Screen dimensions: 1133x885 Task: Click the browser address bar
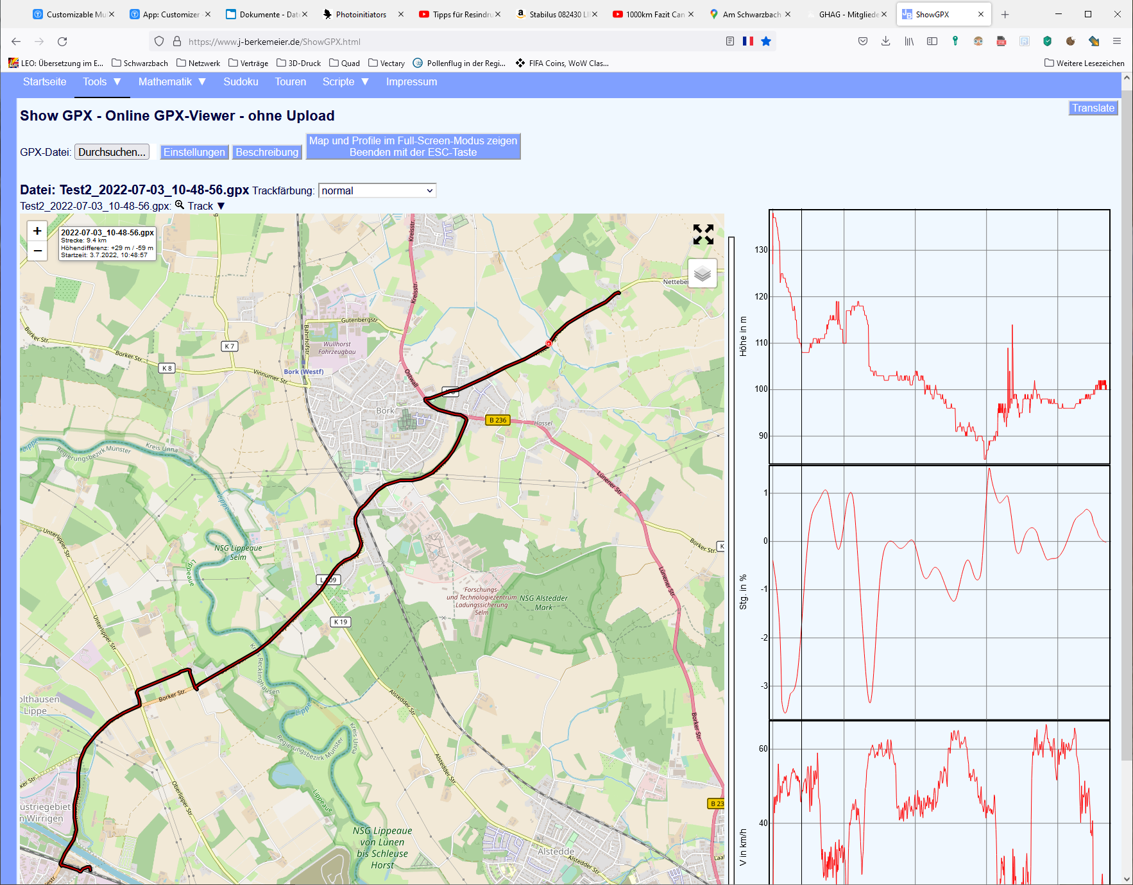pyautogui.click(x=449, y=42)
